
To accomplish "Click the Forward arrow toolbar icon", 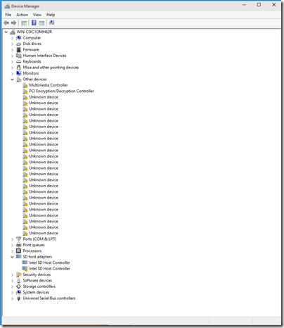I will click(14, 23).
